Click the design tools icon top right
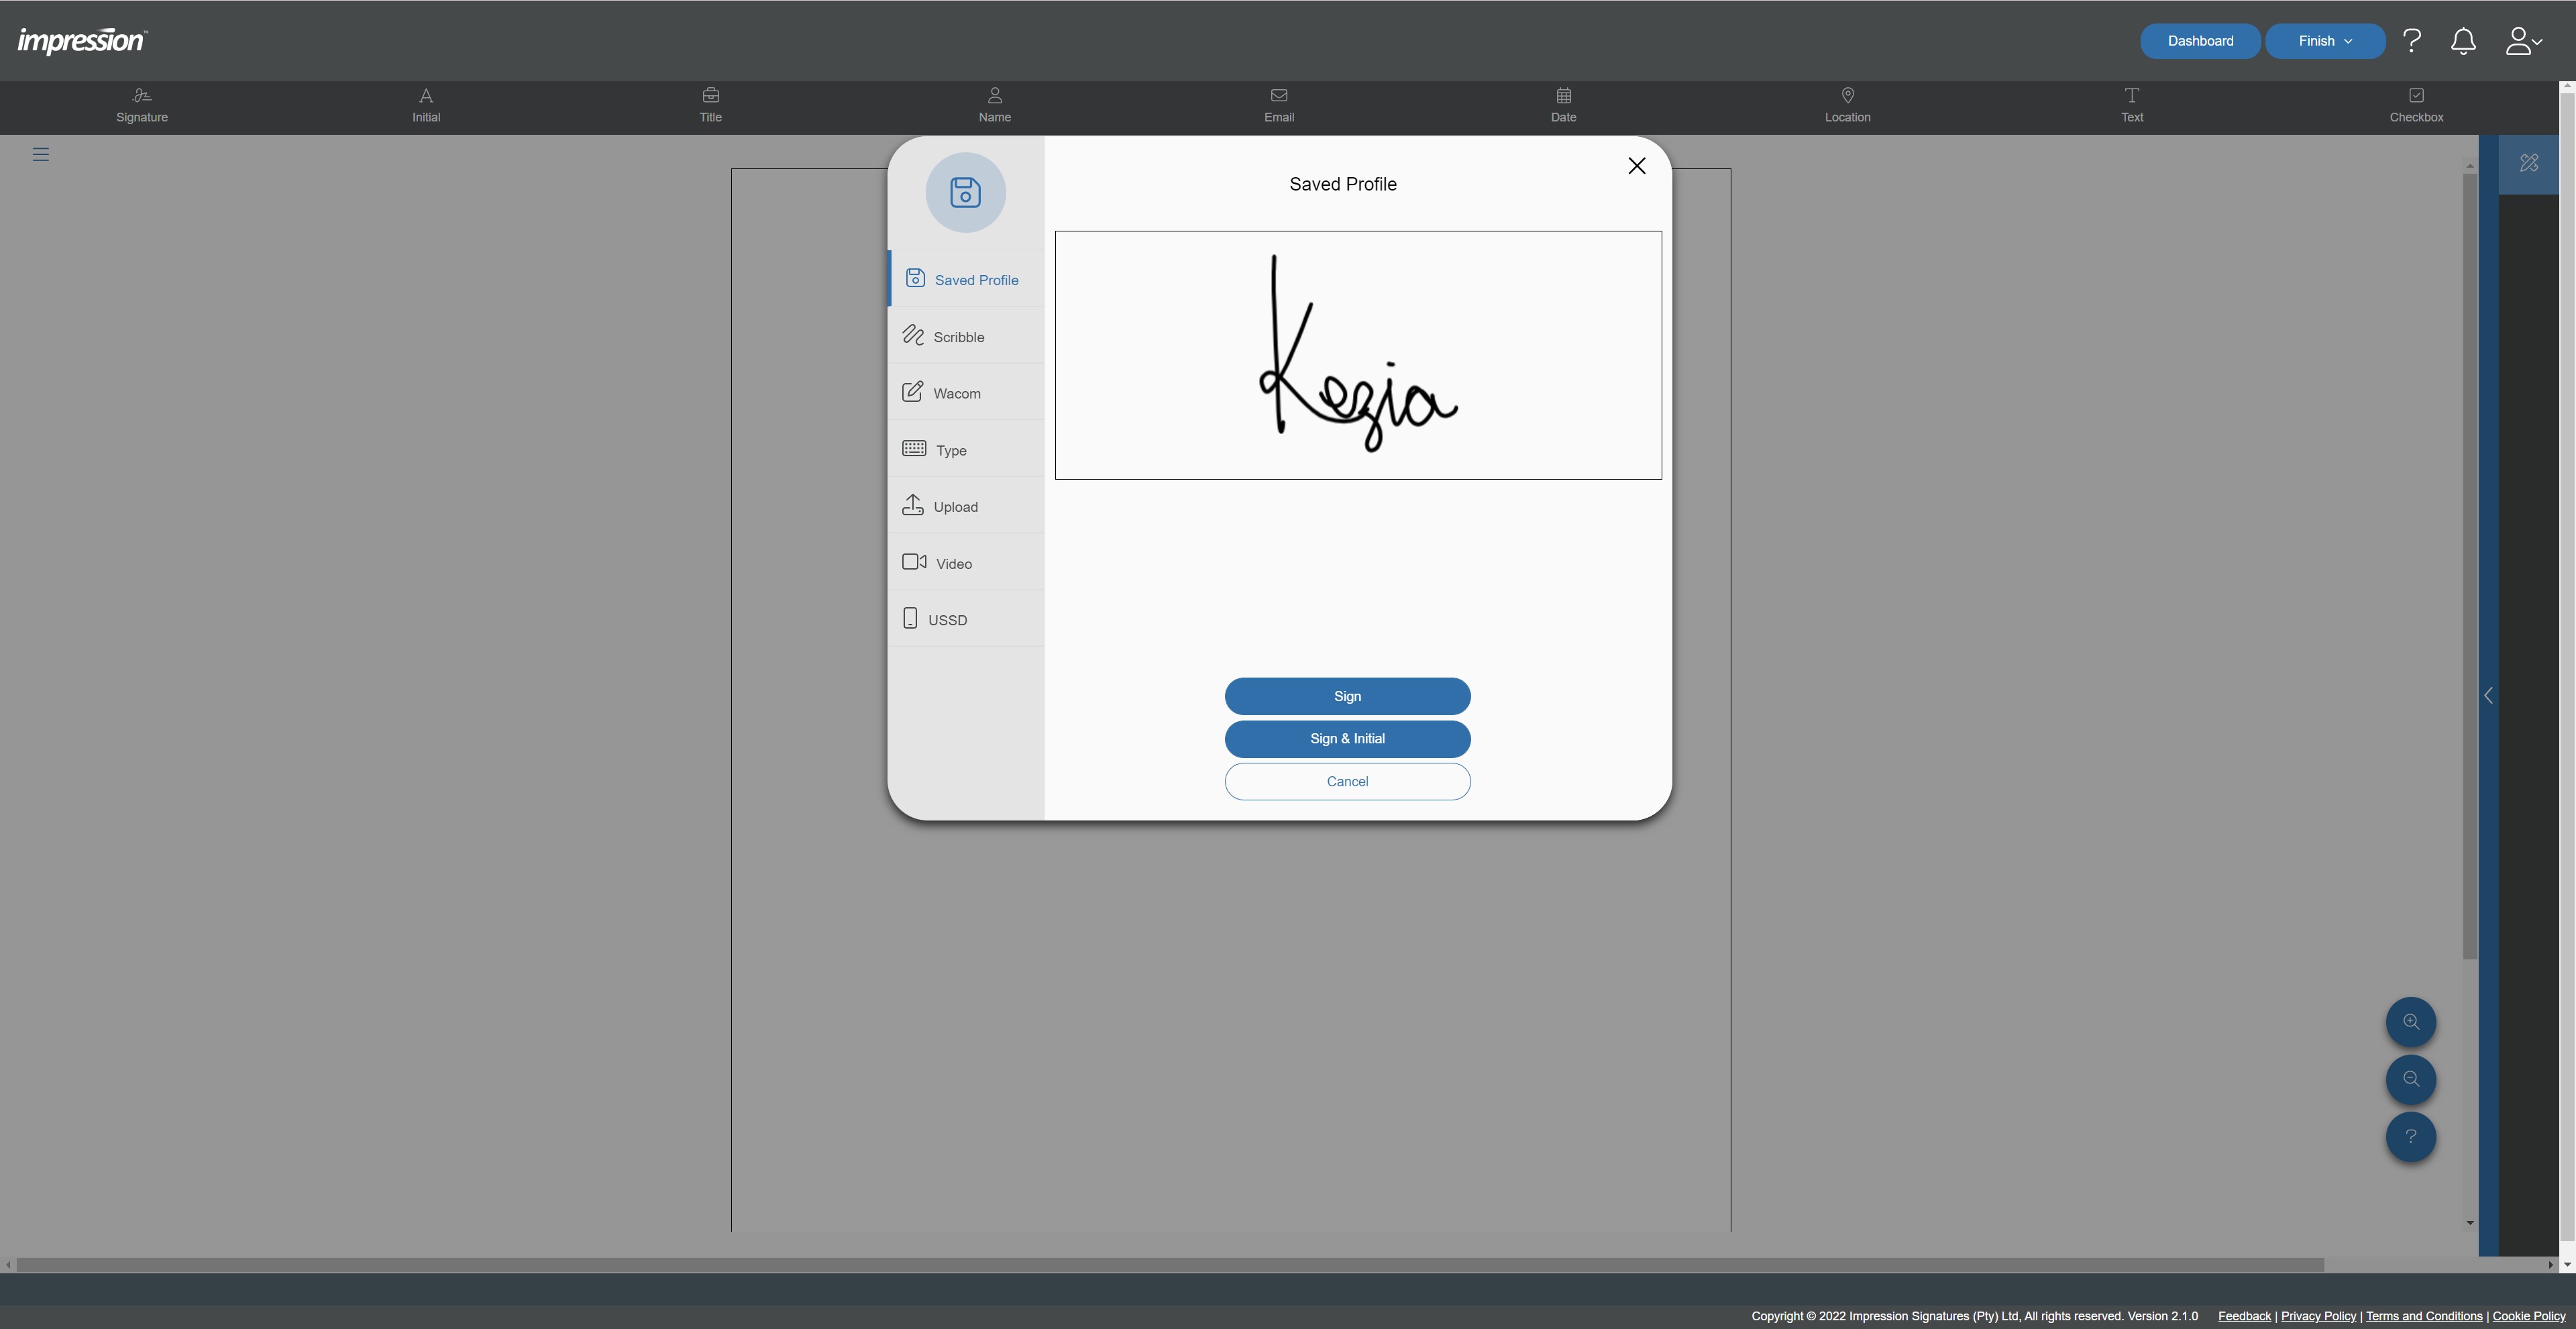Screen dimensions: 2576x1329 click(x=2528, y=163)
